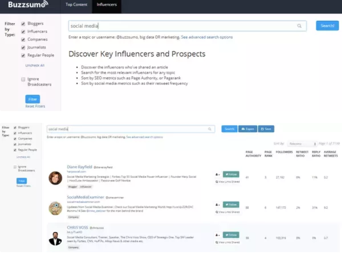The height and width of the screenshot is (254, 342).
Task: Click the Save button
Action: click(266, 129)
